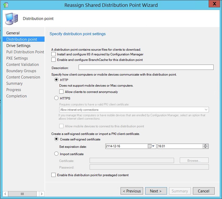Click the Next button
The width and height of the screenshot is (222, 199).
156,191
